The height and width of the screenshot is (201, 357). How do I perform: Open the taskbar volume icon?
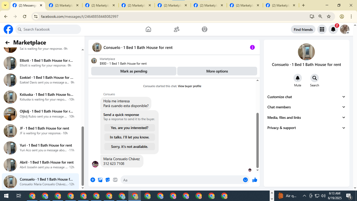(323, 196)
